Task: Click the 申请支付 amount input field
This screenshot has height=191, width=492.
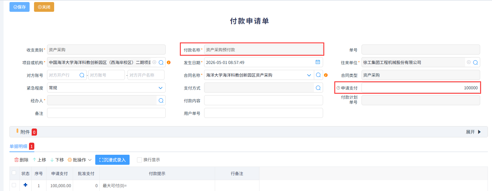Action: pyautogui.click(x=421, y=88)
